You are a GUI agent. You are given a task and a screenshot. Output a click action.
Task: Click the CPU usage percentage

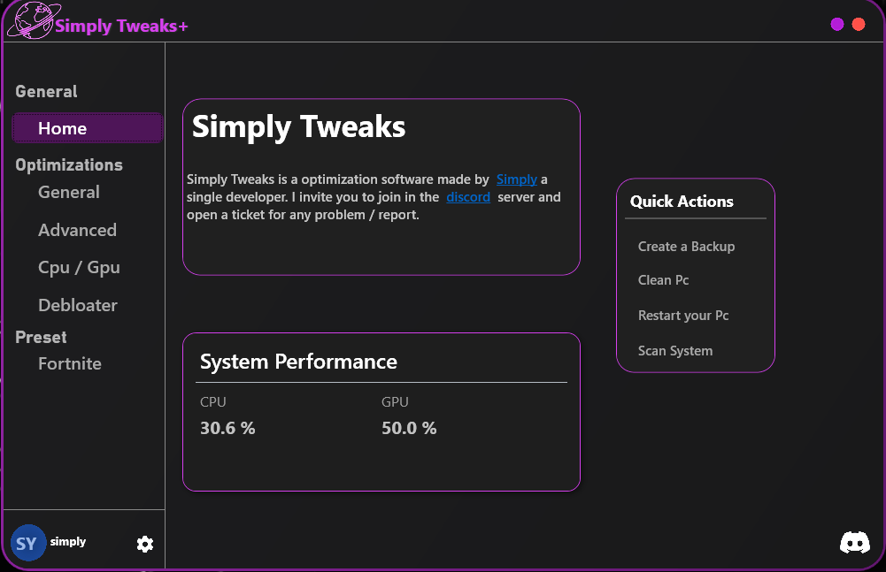click(227, 428)
